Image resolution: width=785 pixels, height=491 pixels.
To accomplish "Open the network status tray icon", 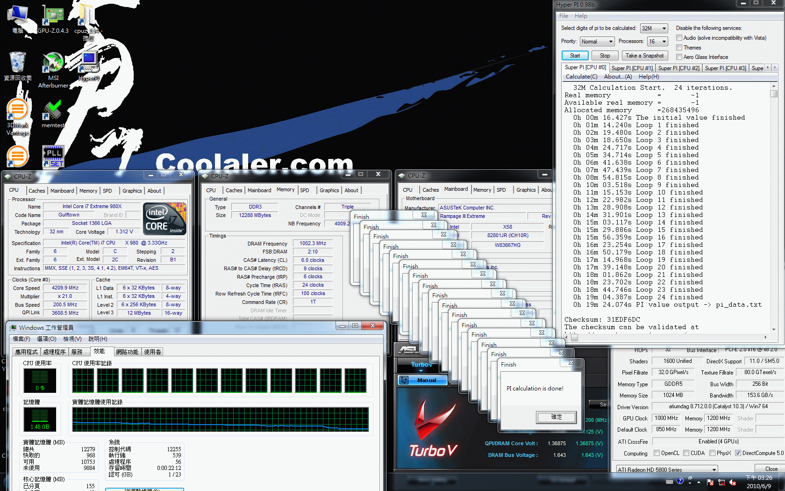I will pos(721,482).
